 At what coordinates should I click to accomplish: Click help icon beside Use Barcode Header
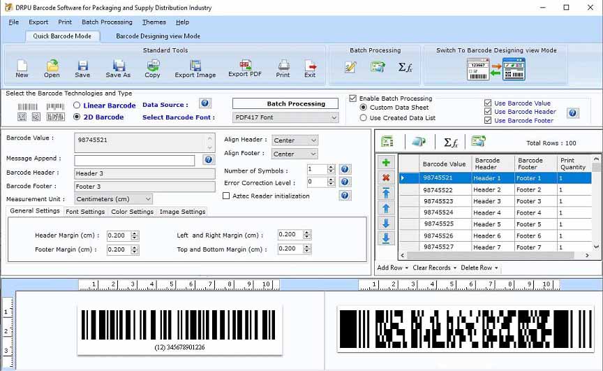click(572, 112)
